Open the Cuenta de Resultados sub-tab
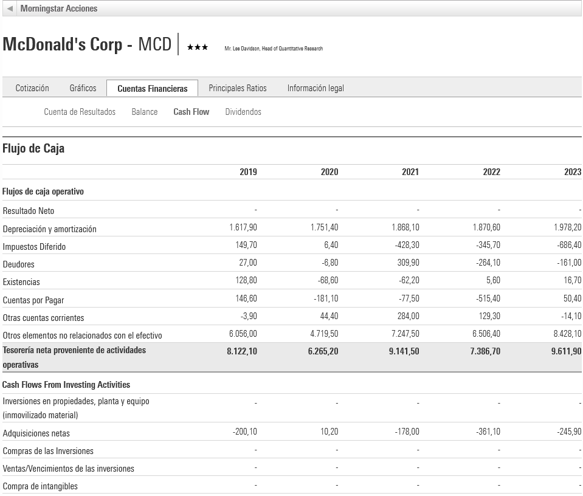This screenshot has height=496, width=583. tap(80, 112)
